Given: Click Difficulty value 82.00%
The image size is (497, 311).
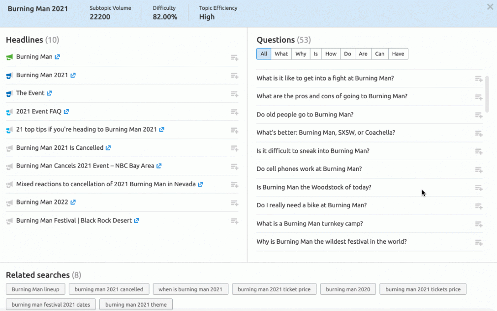Looking at the screenshot, I should [x=165, y=17].
